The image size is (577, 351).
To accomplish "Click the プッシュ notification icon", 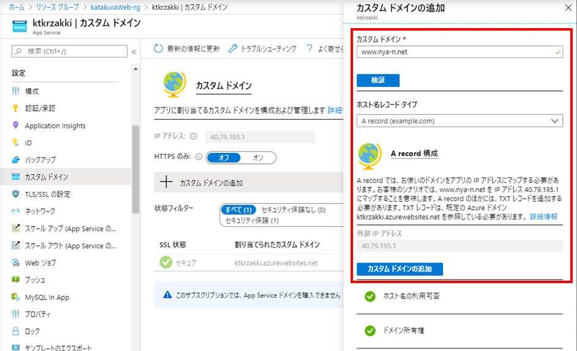I will coord(15,279).
